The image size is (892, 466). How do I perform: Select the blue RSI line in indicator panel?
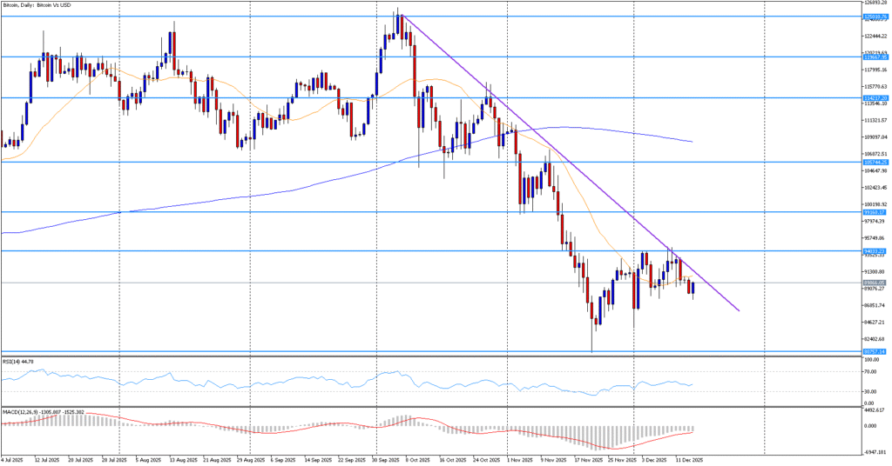[x=261, y=383]
